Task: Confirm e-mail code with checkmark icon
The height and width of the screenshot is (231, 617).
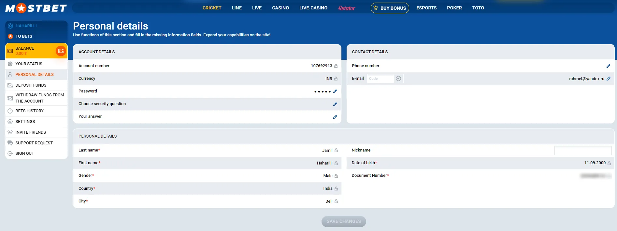Action: [398, 79]
